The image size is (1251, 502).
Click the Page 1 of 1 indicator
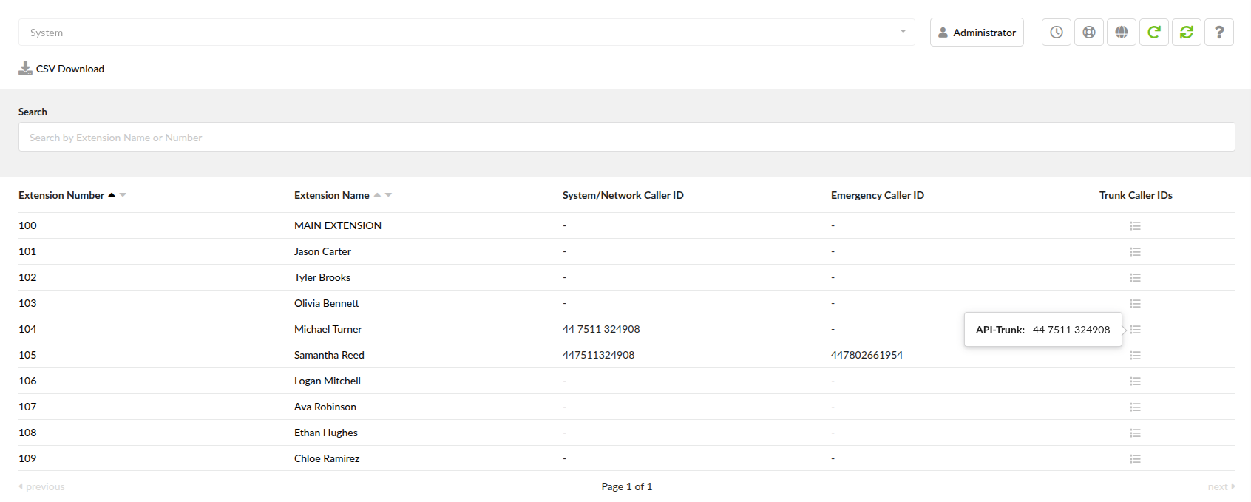point(626,486)
